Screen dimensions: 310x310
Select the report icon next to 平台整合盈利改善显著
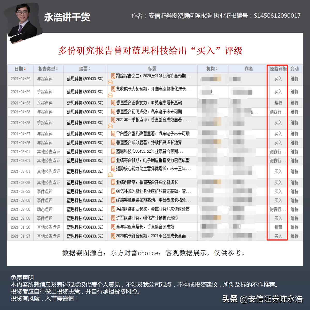pyautogui.click(x=113, y=134)
